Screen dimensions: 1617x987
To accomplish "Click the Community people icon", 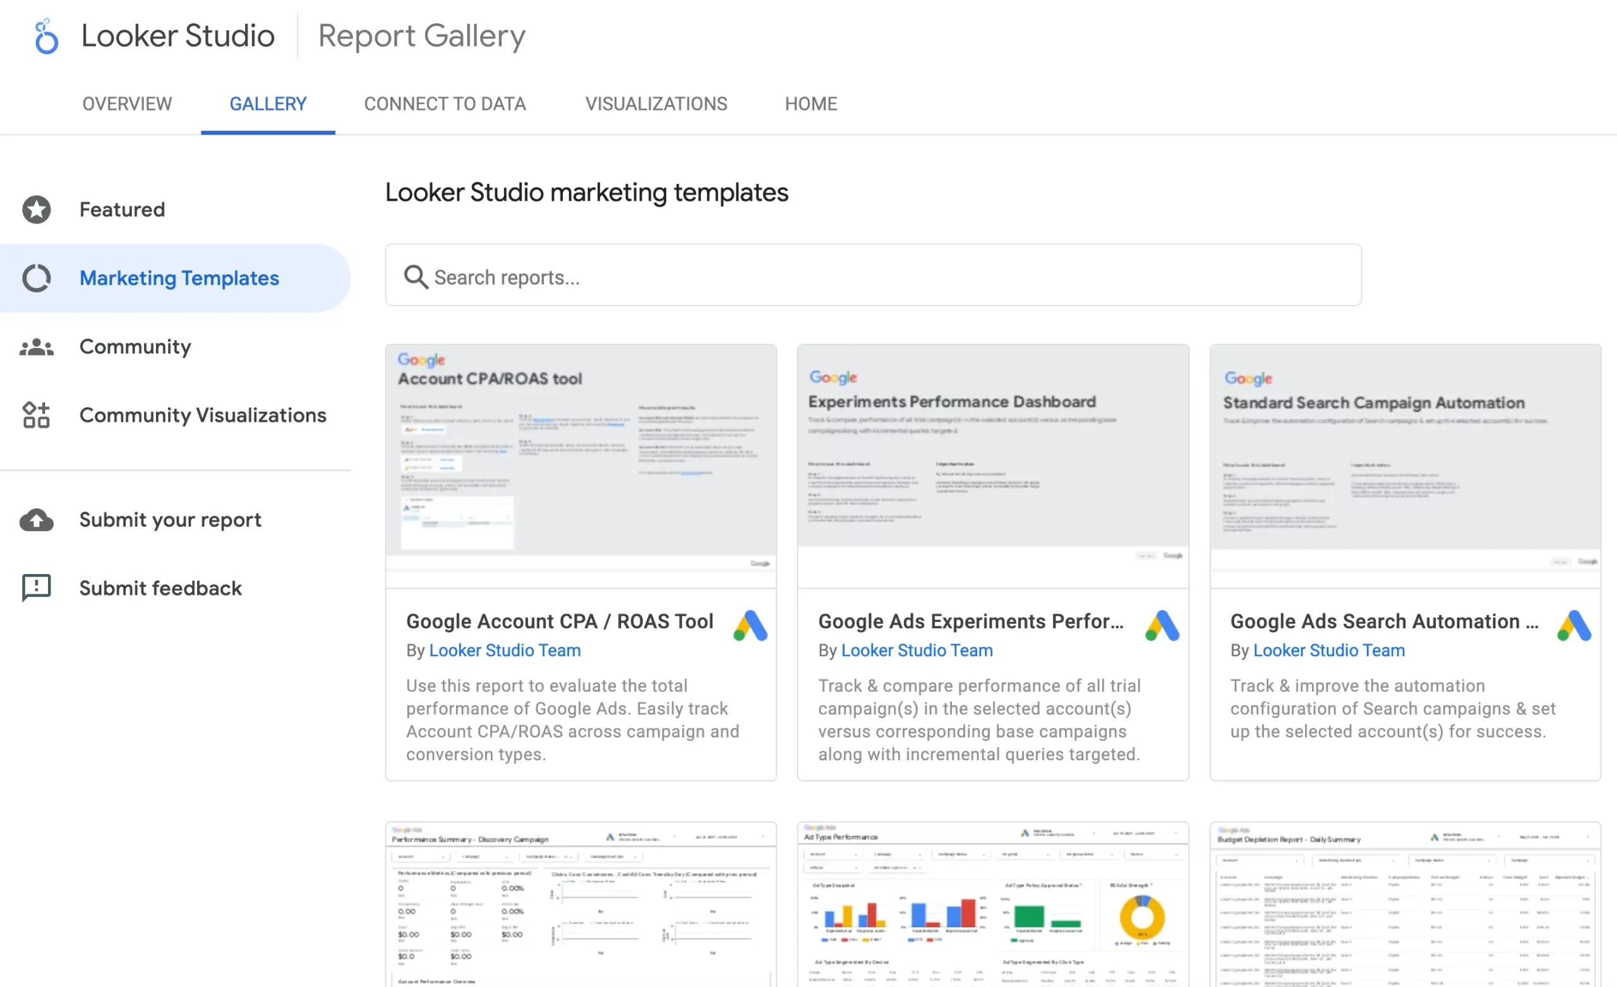I will [x=37, y=347].
